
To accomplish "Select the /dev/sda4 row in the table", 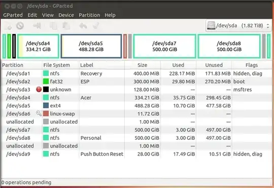I will [x=136, y=97].
